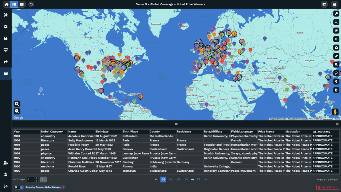This screenshot has width=341, height=192.
Task: Click the ruler measure map tool
Action: [x=336, y=56]
